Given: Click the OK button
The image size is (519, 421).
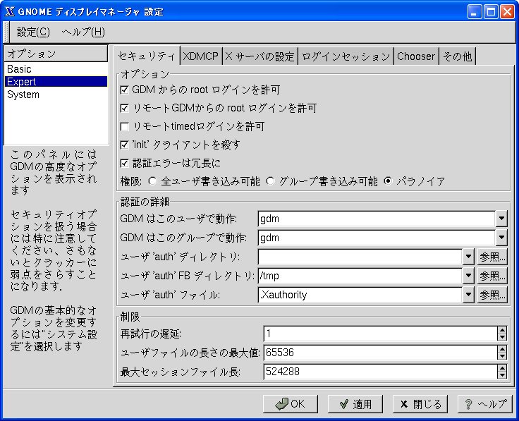Looking at the screenshot, I should click(291, 404).
